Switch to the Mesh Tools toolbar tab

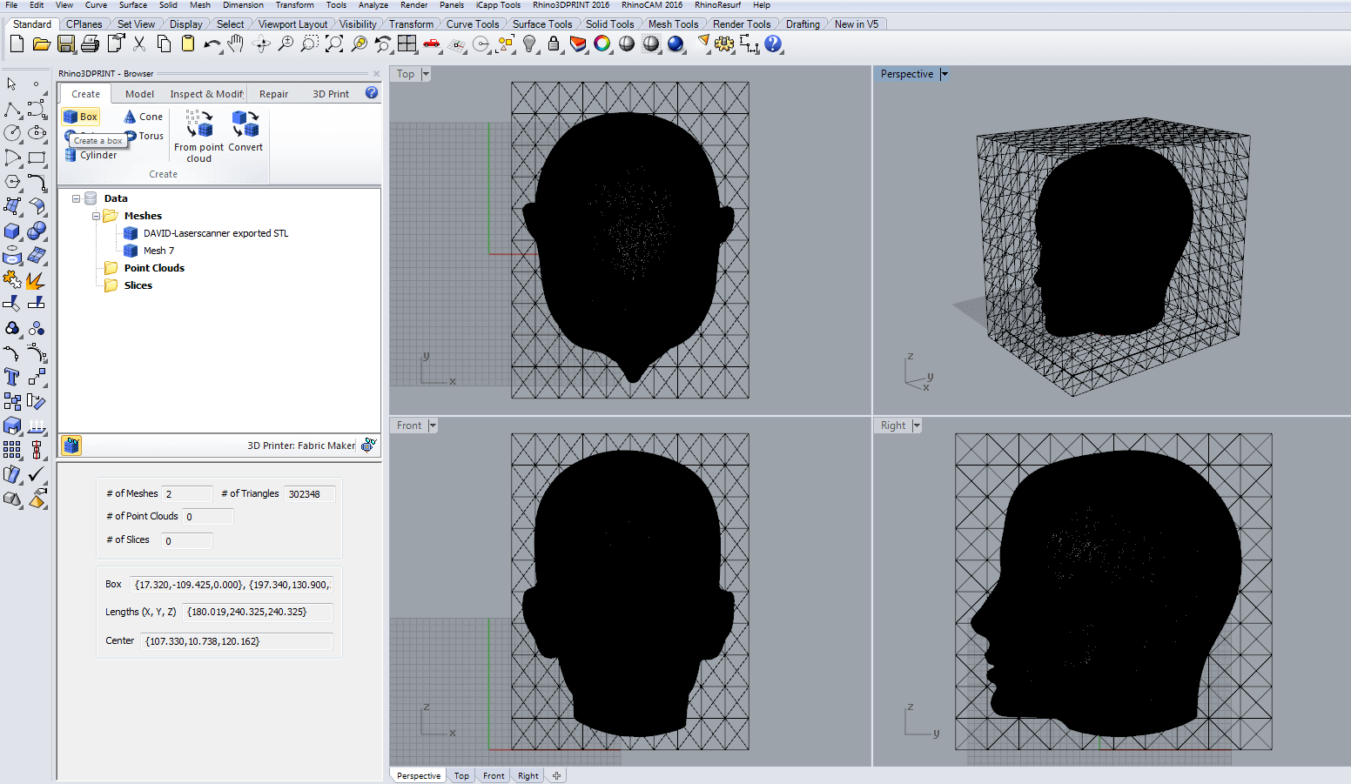click(673, 24)
